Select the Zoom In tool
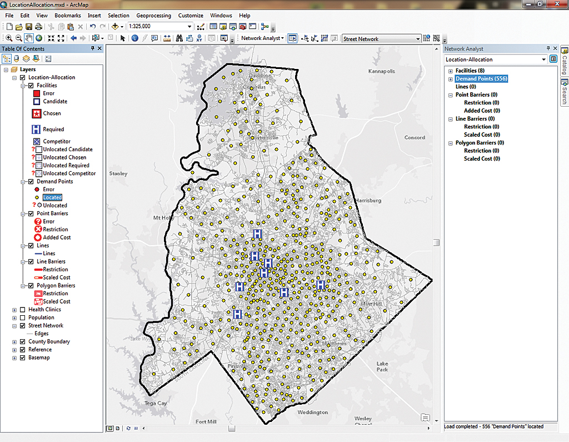This screenshot has height=442, width=569. (9, 38)
